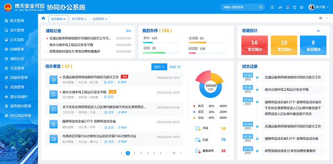The height and width of the screenshot is (164, 333).
Task: Go to next page arrow in pagination
Action: [x=180, y=153]
